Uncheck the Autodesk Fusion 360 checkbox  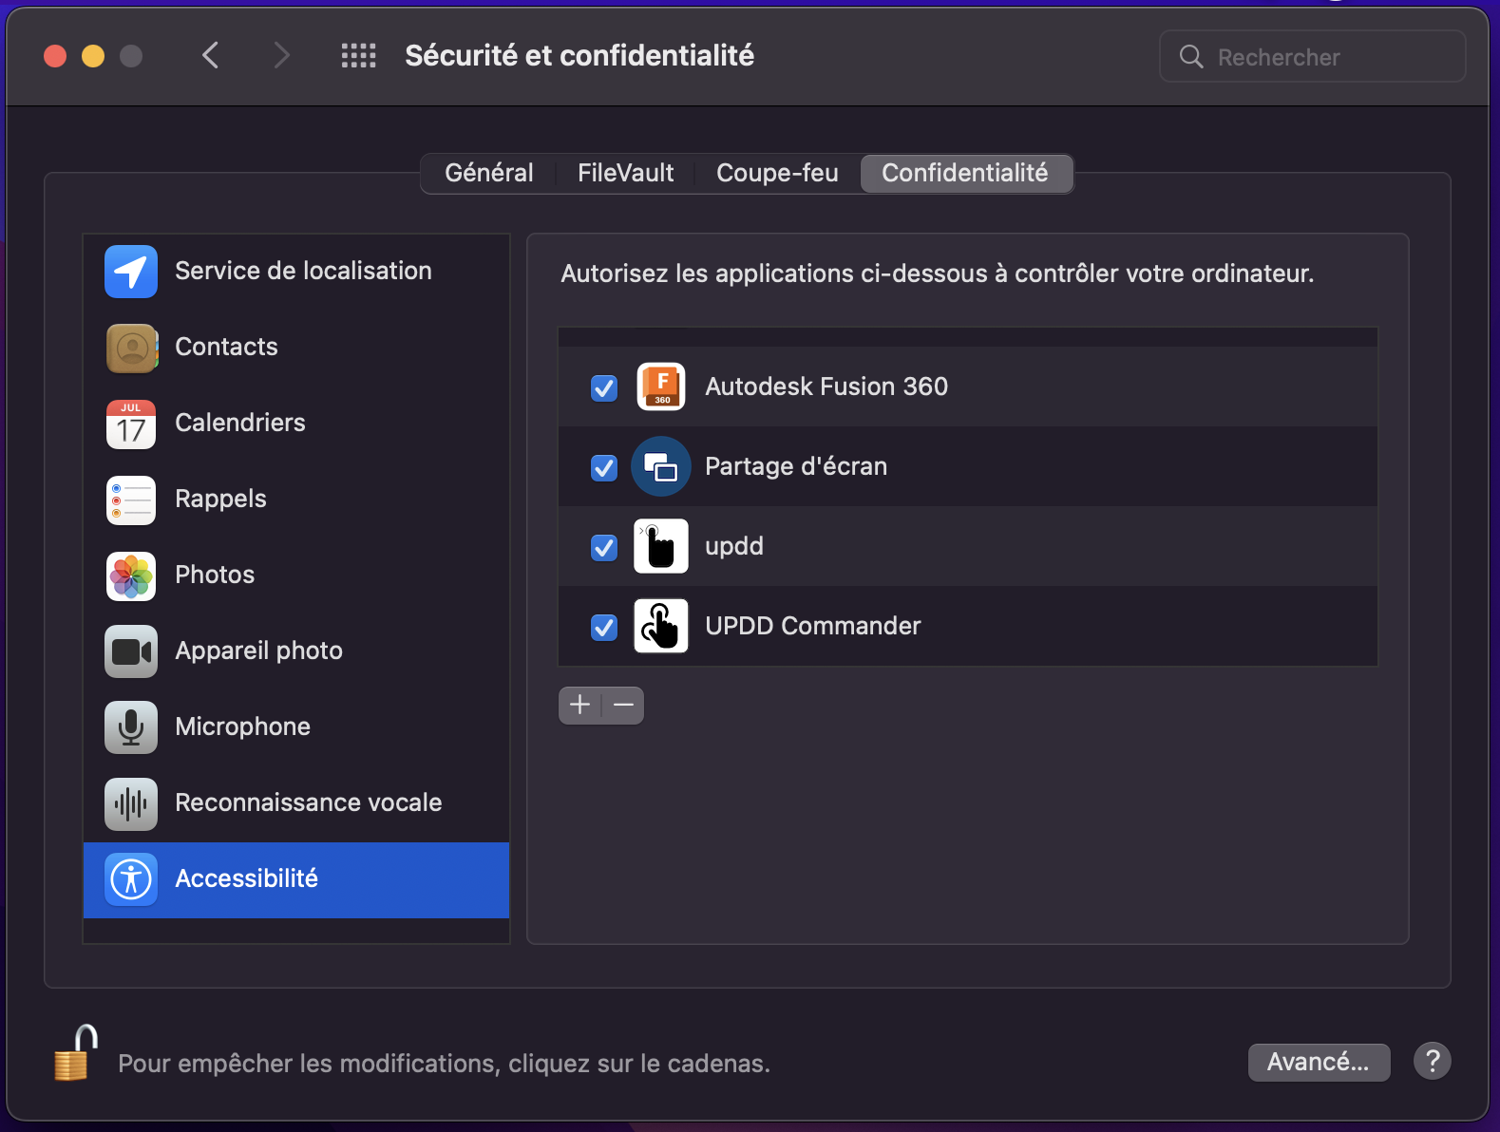click(604, 387)
